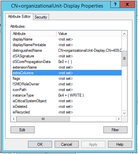
Task: Click the horizontal scrollbar thumb
Action: [43, 119]
